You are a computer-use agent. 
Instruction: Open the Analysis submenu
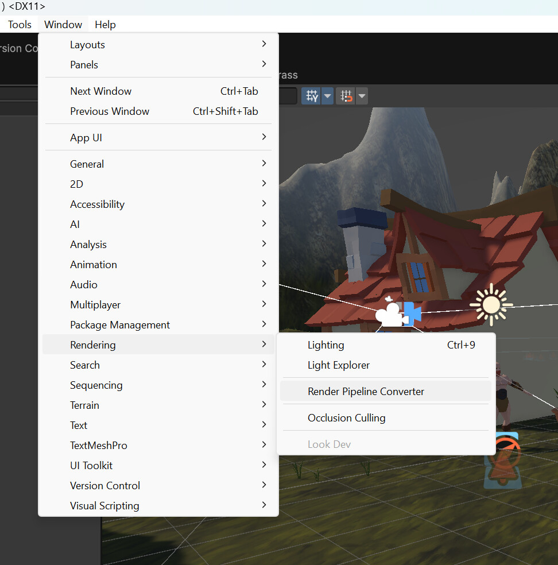click(158, 245)
